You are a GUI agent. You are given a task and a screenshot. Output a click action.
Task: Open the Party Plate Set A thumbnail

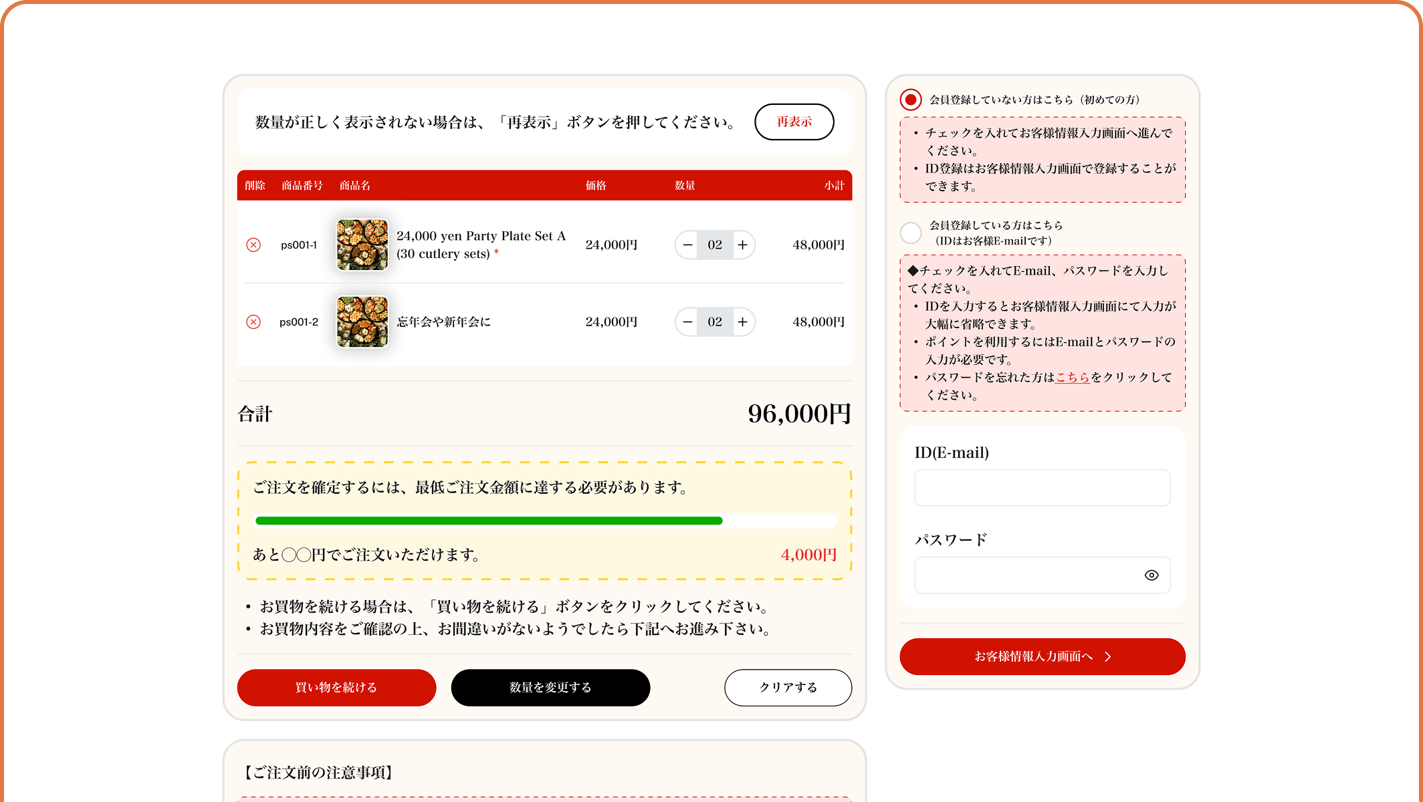coord(362,245)
